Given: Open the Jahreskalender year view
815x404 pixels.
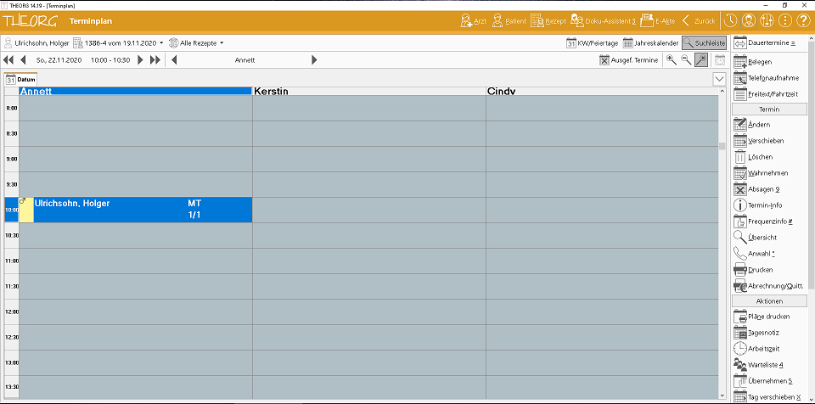Looking at the screenshot, I should [x=650, y=43].
